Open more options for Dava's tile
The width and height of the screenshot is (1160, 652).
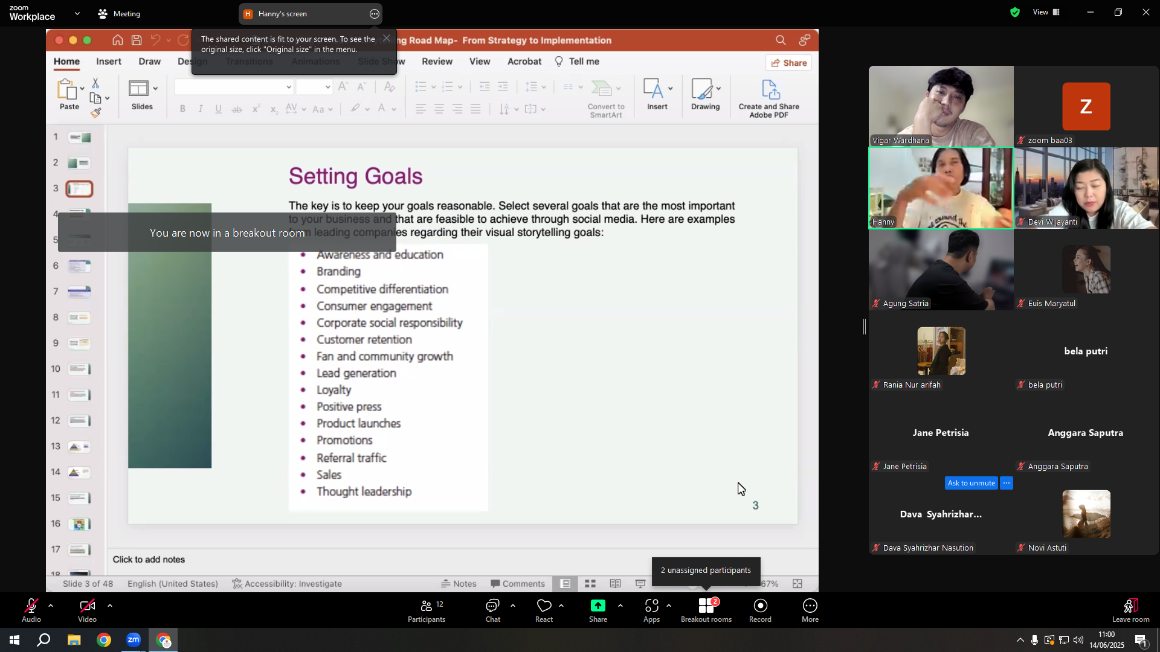click(1007, 483)
